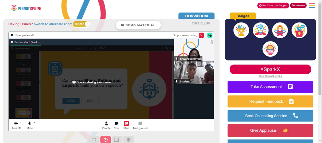Viewport: 322px width, 143px height.
Task: Switch to the CURRICULUM tab
Action: (x=201, y=23)
